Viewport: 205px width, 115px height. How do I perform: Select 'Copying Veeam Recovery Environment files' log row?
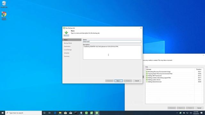tap(174, 74)
